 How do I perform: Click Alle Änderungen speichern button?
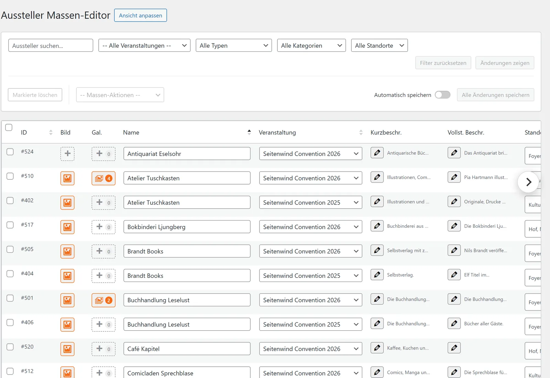[x=496, y=95]
